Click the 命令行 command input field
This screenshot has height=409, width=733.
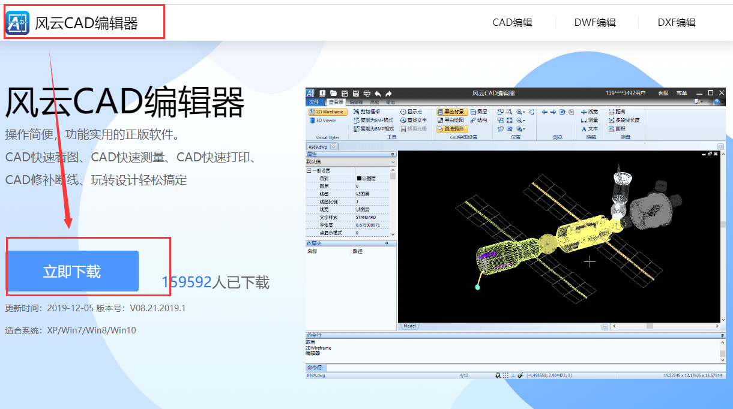point(522,367)
